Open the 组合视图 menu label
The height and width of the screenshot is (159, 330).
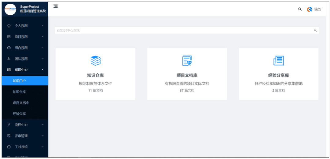pos(21,48)
